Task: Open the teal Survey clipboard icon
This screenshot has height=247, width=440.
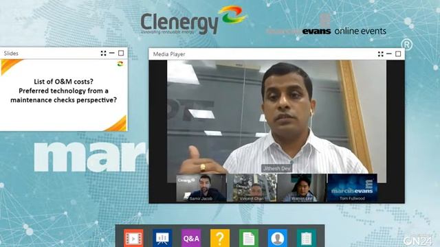Action: (307, 238)
